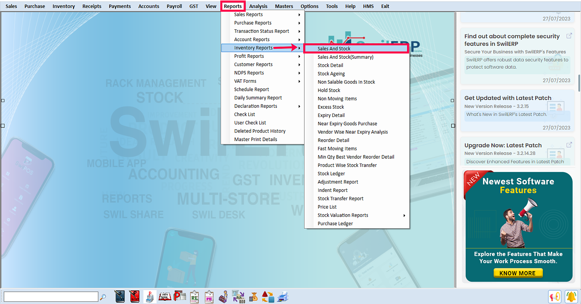Select Sales And Stock(Summary) entry
The width and height of the screenshot is (581, 304).
345,57
